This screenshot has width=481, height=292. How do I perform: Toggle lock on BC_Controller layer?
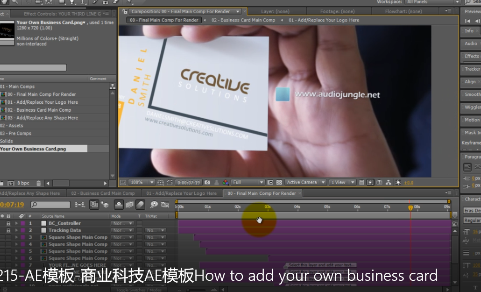[8, 223]
